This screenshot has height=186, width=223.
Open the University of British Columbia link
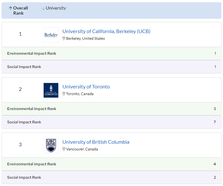point(96,142)
